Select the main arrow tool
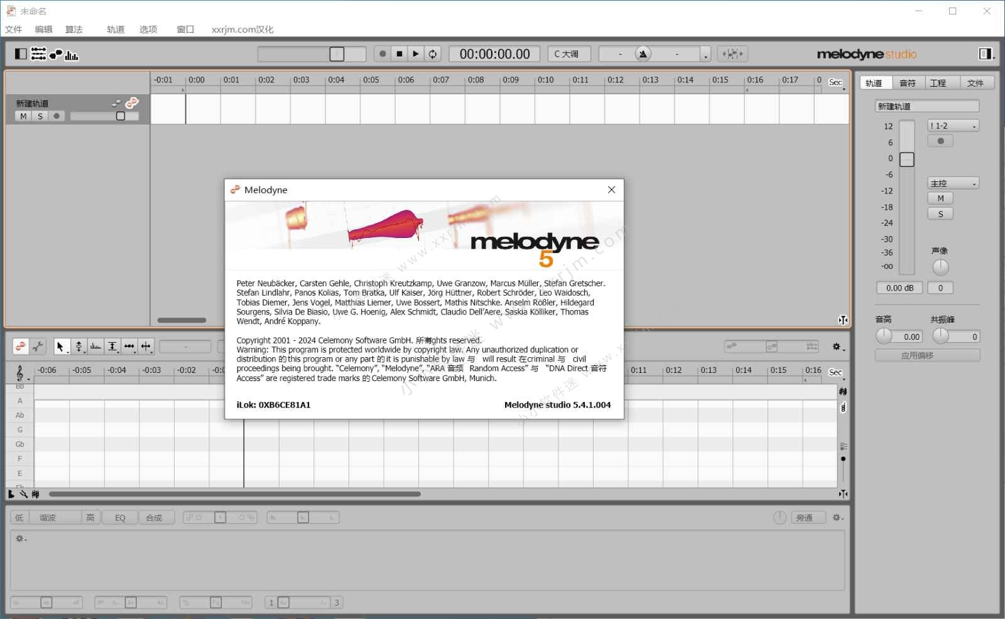The width and height of the screenshot is (1005, 619). (61, 346)
